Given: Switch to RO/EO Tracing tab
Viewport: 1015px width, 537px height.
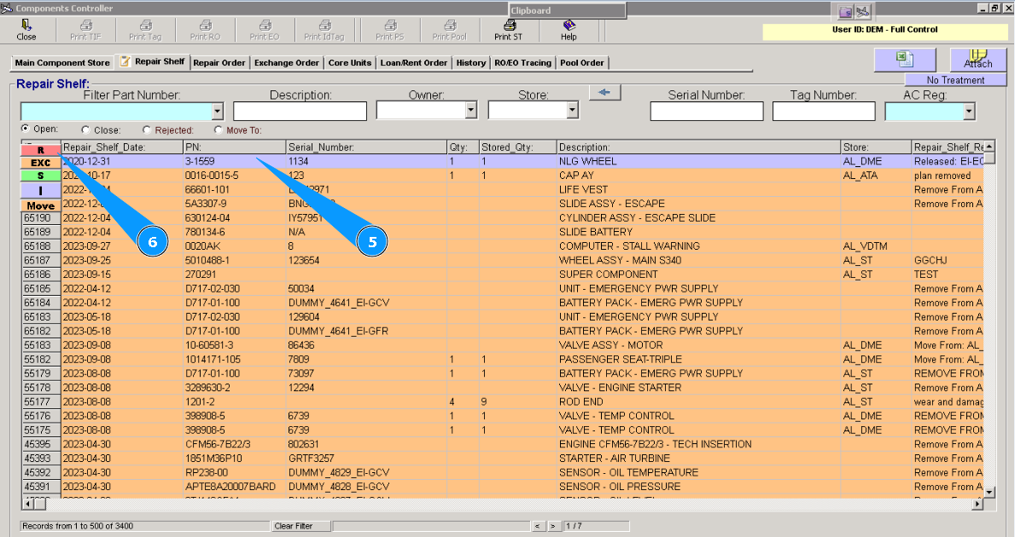Looking at the screenshot, I should click(523, 63).
